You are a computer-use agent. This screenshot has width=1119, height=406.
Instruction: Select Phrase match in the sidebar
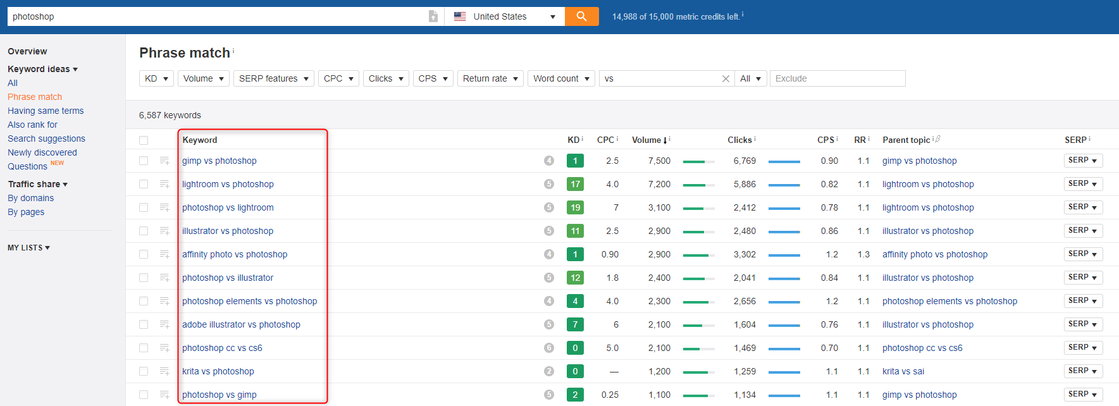(35, 97)
